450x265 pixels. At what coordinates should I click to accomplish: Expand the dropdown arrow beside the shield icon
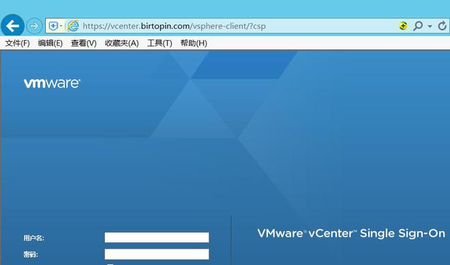61,26
